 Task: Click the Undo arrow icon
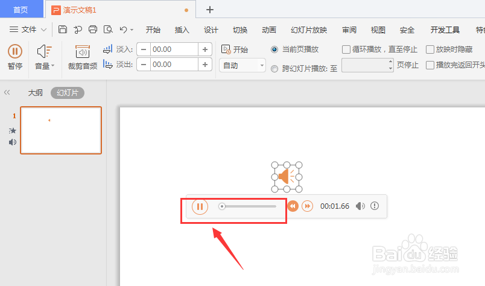(124, 30)
